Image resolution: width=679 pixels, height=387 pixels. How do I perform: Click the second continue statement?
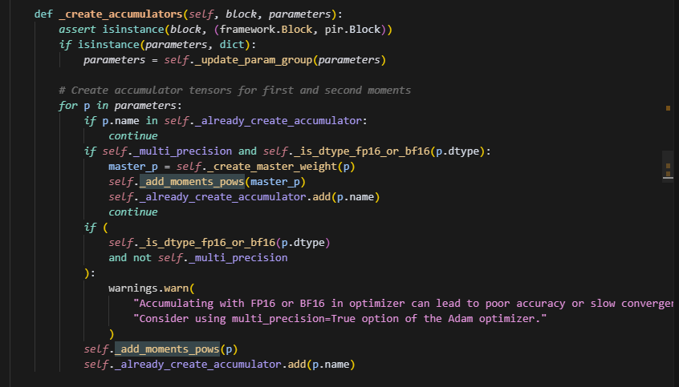coord(133,212)
